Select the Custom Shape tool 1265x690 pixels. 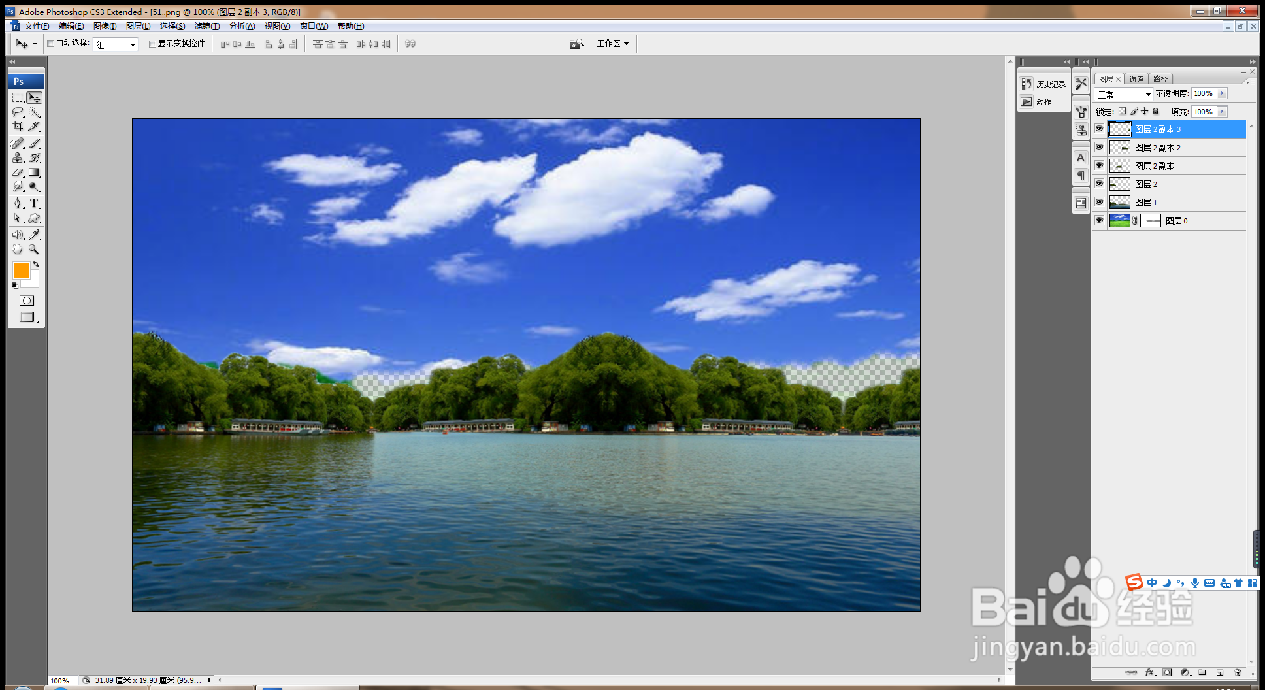pos(35,218)
